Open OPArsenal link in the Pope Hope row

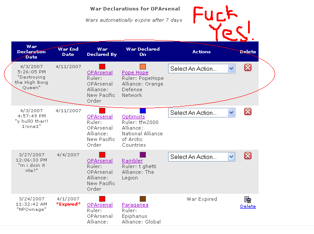pyautogui.click(x=100, y=72)
